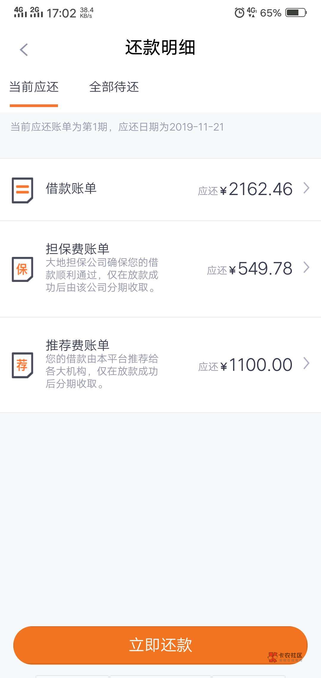Expand the 借款账单 chevron arrow
Image resolution: width=321 pixels, height=678 pixels.
(x=306, y=188)
